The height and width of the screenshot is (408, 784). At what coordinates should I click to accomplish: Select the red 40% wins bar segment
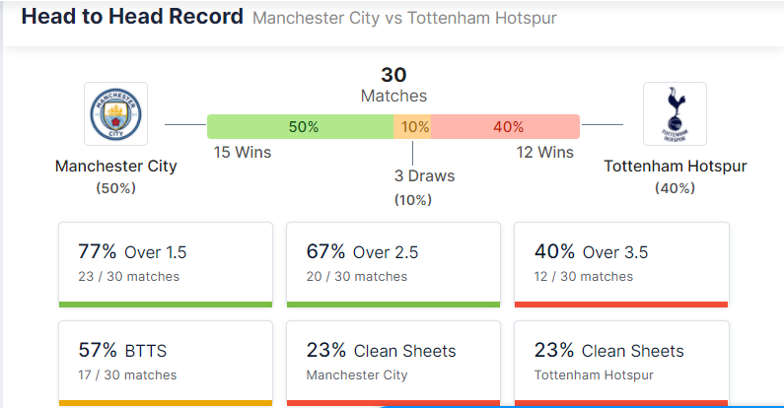505,126
